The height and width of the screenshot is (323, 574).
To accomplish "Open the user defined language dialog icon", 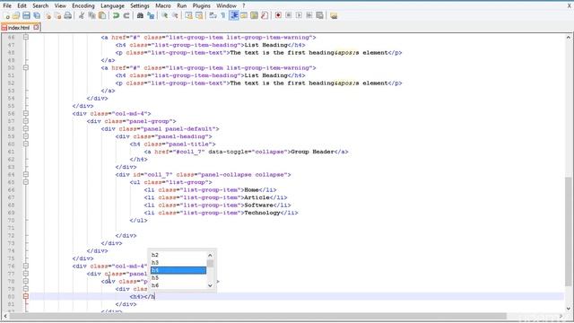I will click(244, 16).
